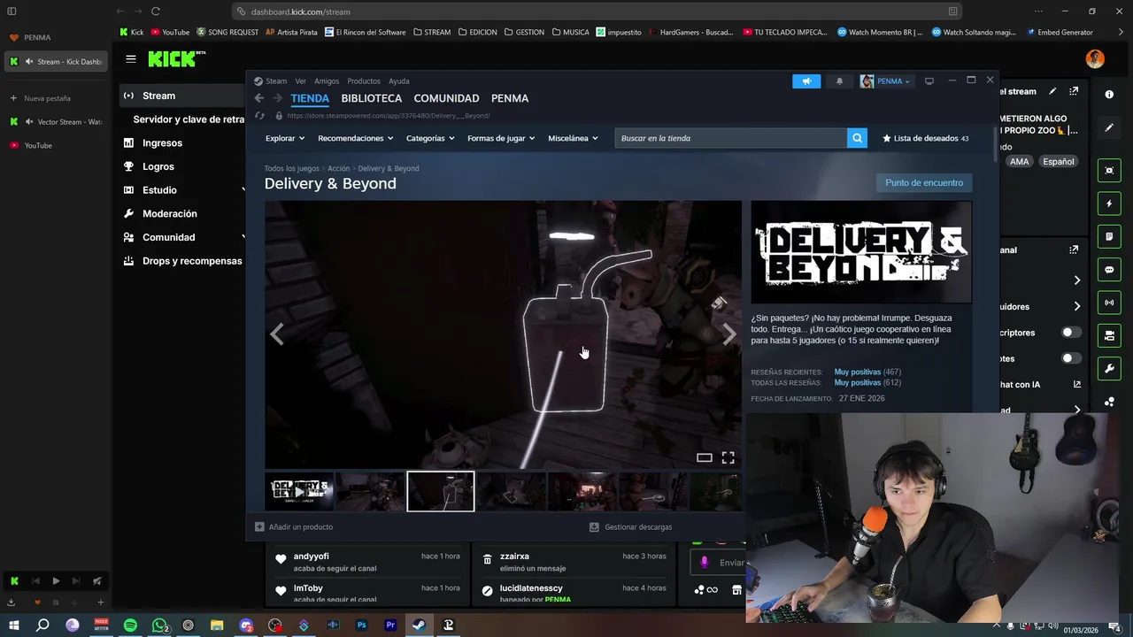This screenshot has width=1133, height=637.
Task: Pop out the stream info panel
Action: click(1074, 91)
